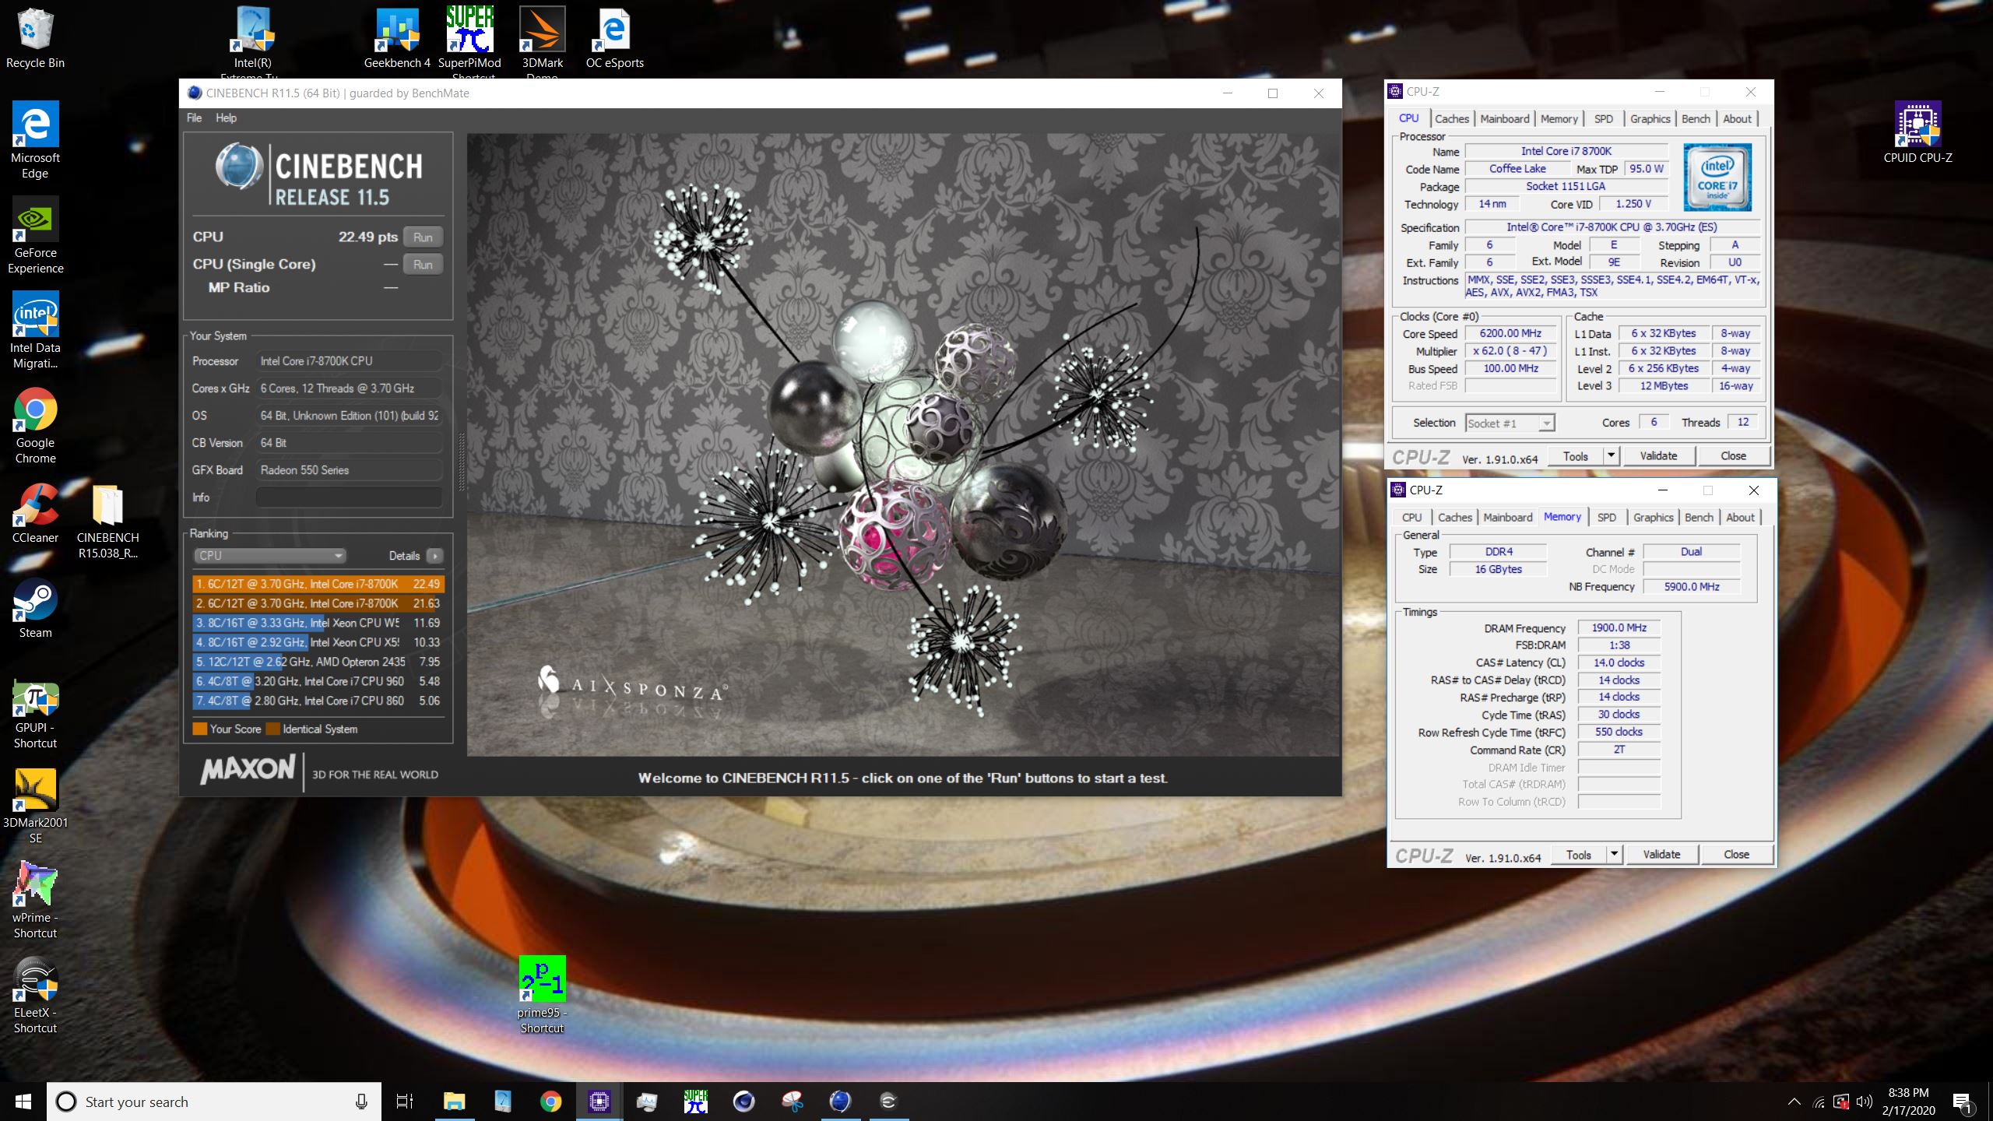The width and height of the screenshot is (1993, 1121).
Task: Open Microsoft Edge desktop icon
Action: (35, 140)
